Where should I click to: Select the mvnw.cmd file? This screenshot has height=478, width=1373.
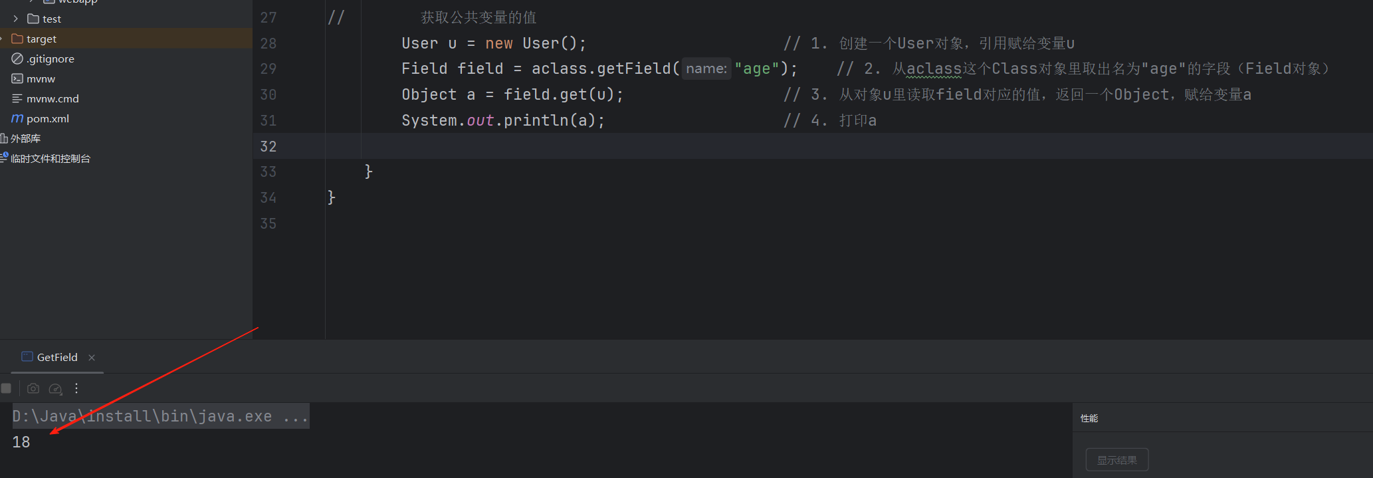(53, 98)
